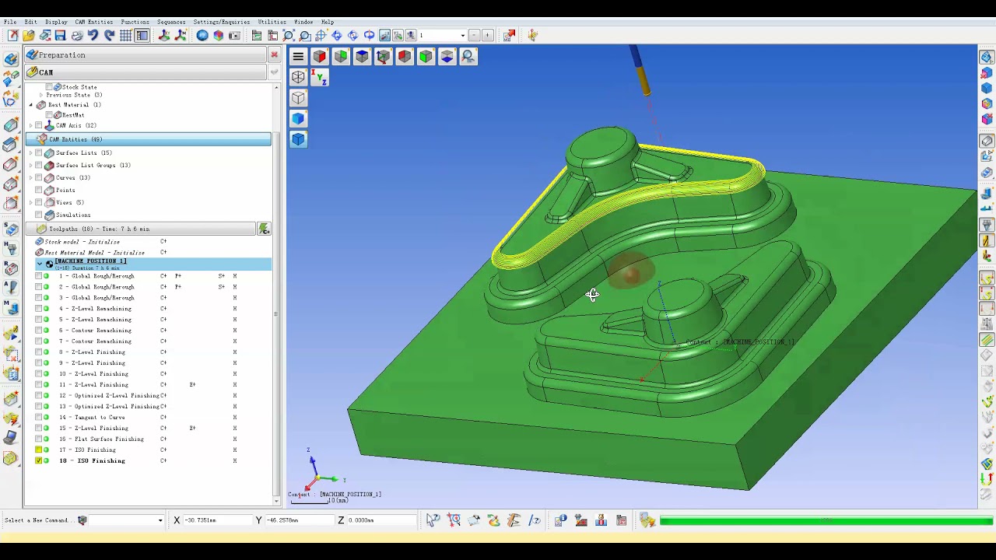Image resolution: width=996 pixels, height=560 pixels.
Task: Toggle the Views (5) checkbox
Action: [39, 203]
